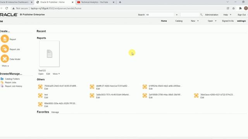The height and width of the screenshot is (139, 248).
Task: Expand More options for Test123 report
Action: 56,74
